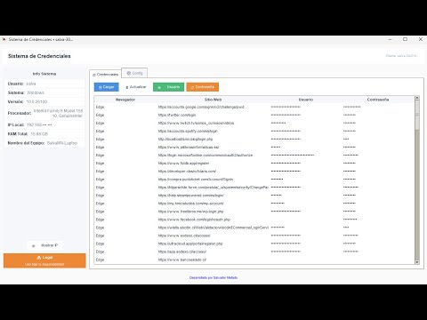The width and height of the screenshot is (427, 320).
Task: Click the table scrollbar down arrow
Action: 417,262
